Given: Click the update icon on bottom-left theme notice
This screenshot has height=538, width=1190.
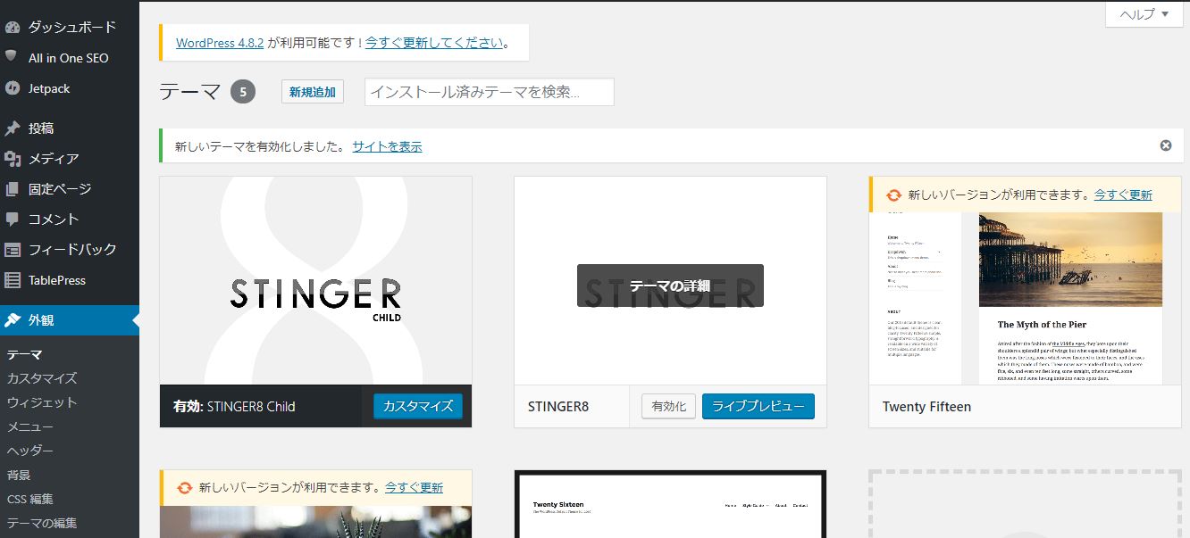Looking at the screenshot, I should [184, 488].
